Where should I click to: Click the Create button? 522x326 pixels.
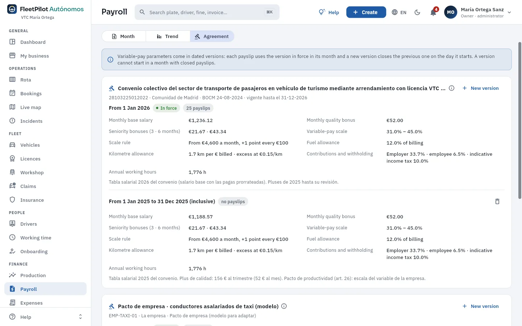click(x=366, y=12)
